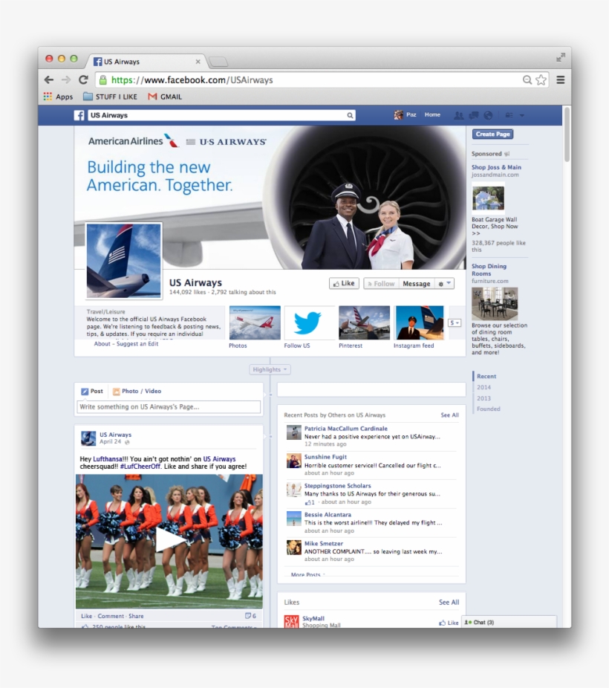Check notifications via the globe icon

(x=487, y=115)
